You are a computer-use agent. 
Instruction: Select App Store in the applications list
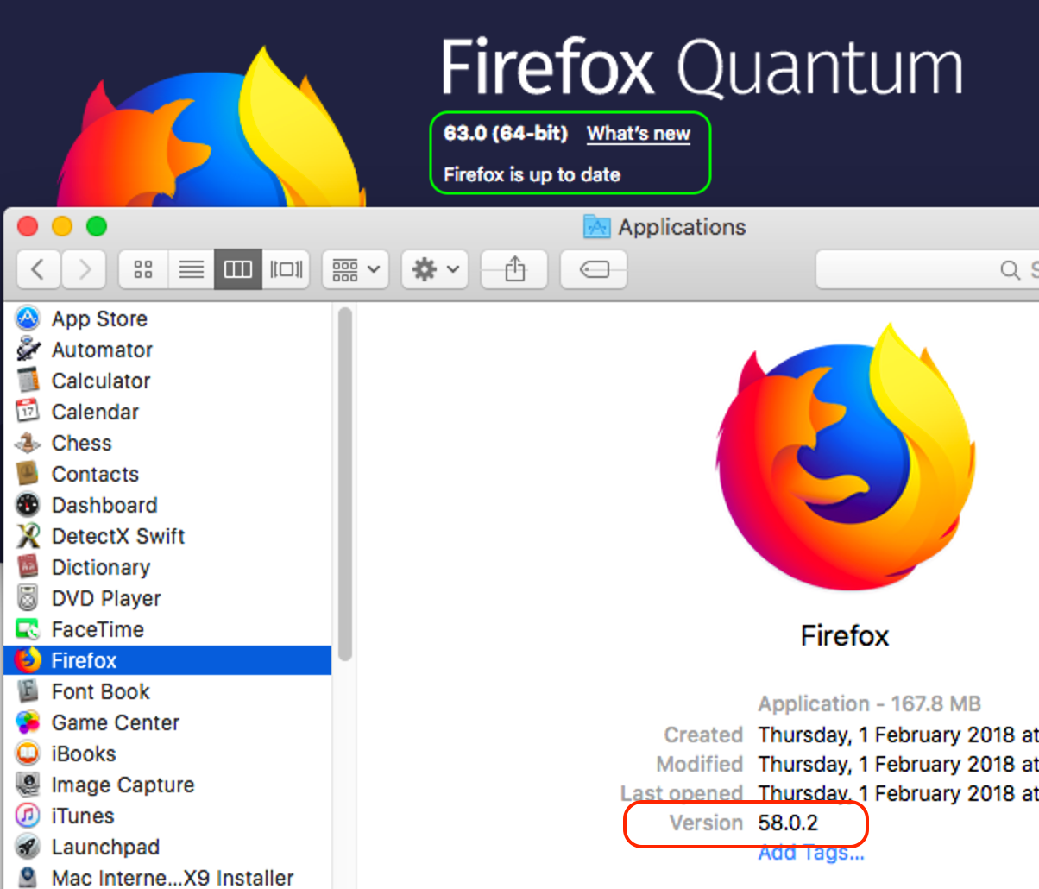tap(99, 318)
